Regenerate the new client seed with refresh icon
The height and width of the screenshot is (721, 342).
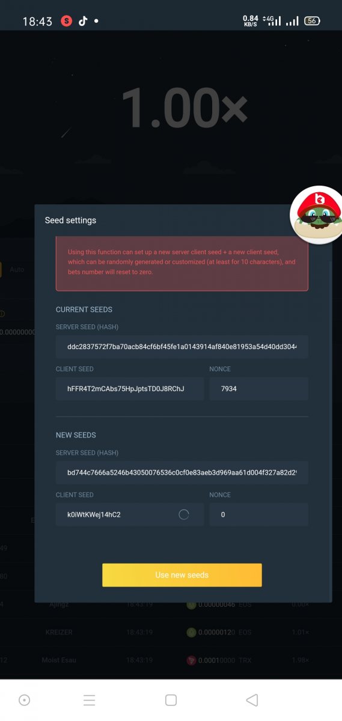184,514
